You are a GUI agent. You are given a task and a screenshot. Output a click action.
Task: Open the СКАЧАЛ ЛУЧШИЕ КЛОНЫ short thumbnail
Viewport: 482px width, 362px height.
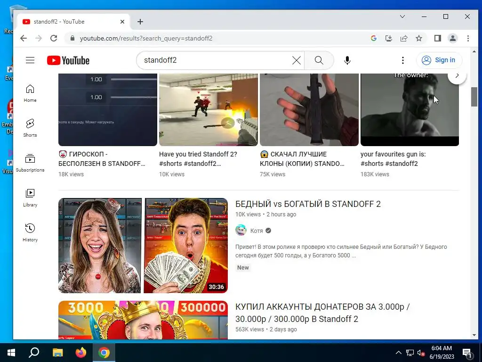tap(309, 109)
